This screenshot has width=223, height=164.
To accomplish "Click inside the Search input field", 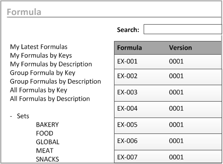I will (183, 29).
